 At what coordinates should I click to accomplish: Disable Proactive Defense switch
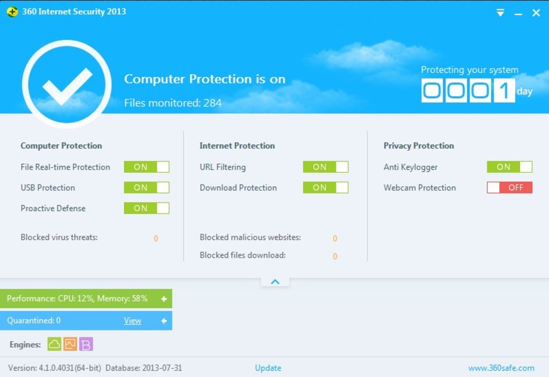click(147, 208)
